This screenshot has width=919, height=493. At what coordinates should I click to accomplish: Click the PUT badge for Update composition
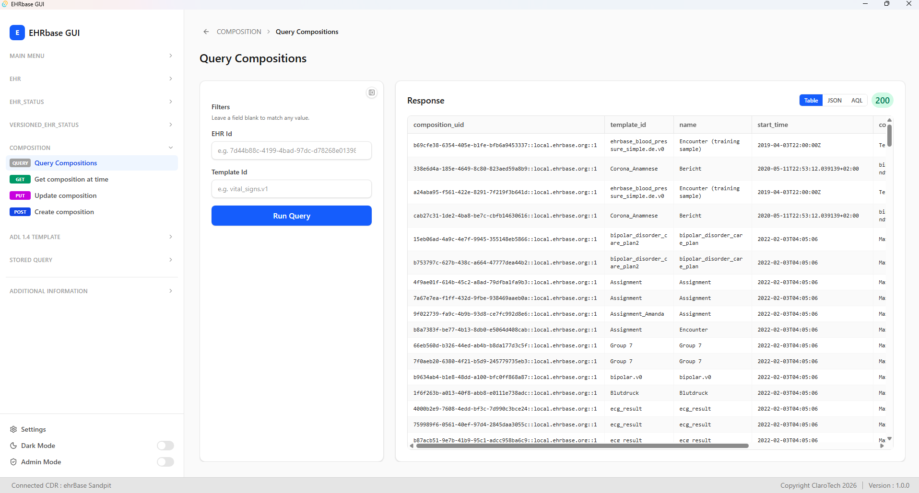20,195
